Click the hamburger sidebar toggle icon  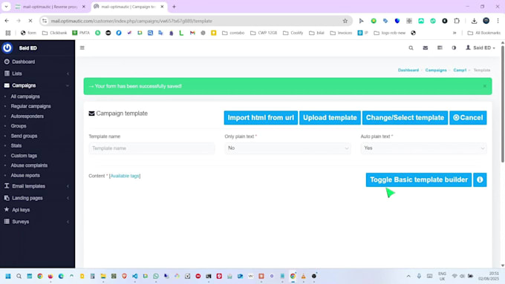click(x=82, y=48)
